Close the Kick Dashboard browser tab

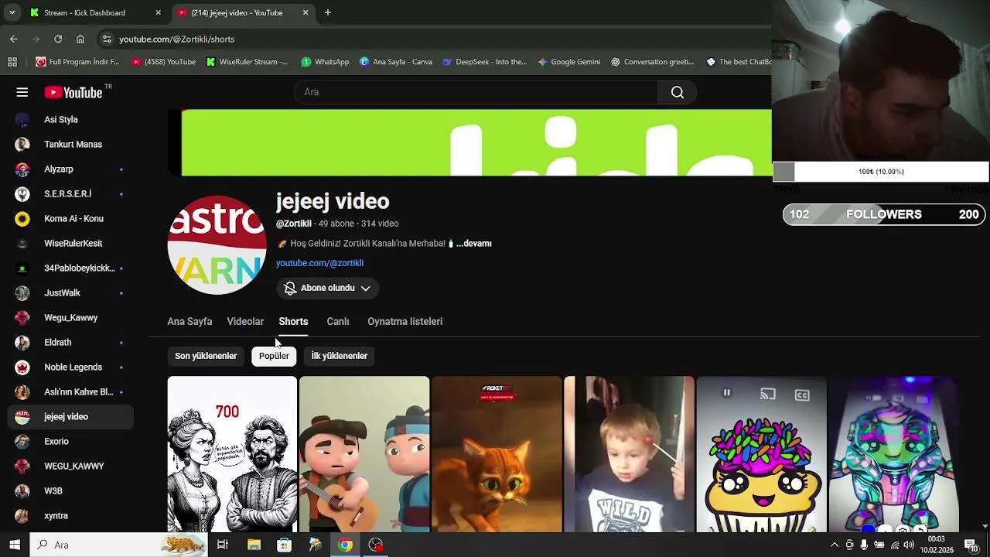pos(159,12)
